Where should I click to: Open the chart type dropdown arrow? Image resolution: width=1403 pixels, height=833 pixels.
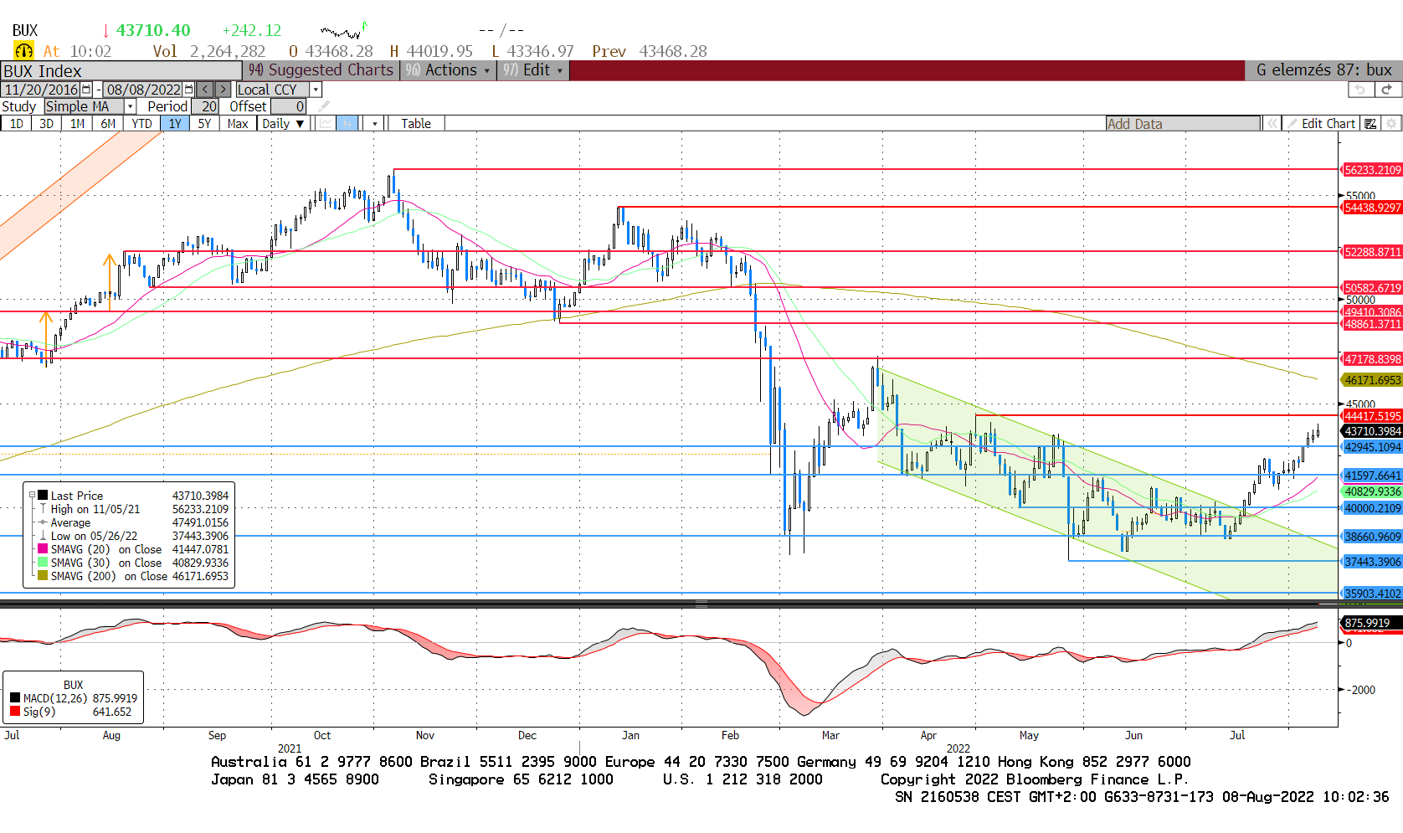375,124
